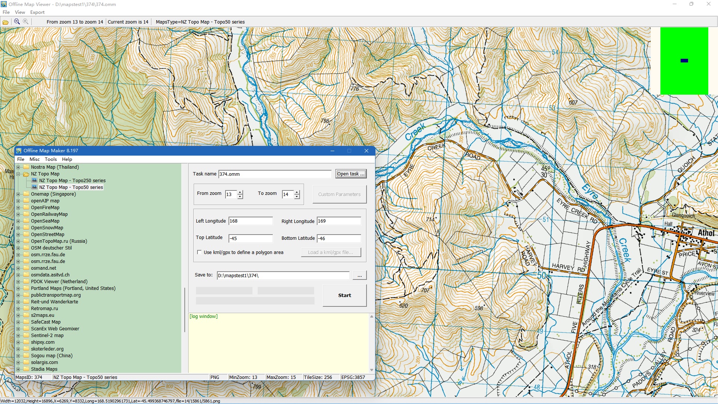The height and width of the screenshot is (404, 718).
Task: Click the OpenFireMap folder icon
Action: (x=26, y=207)
